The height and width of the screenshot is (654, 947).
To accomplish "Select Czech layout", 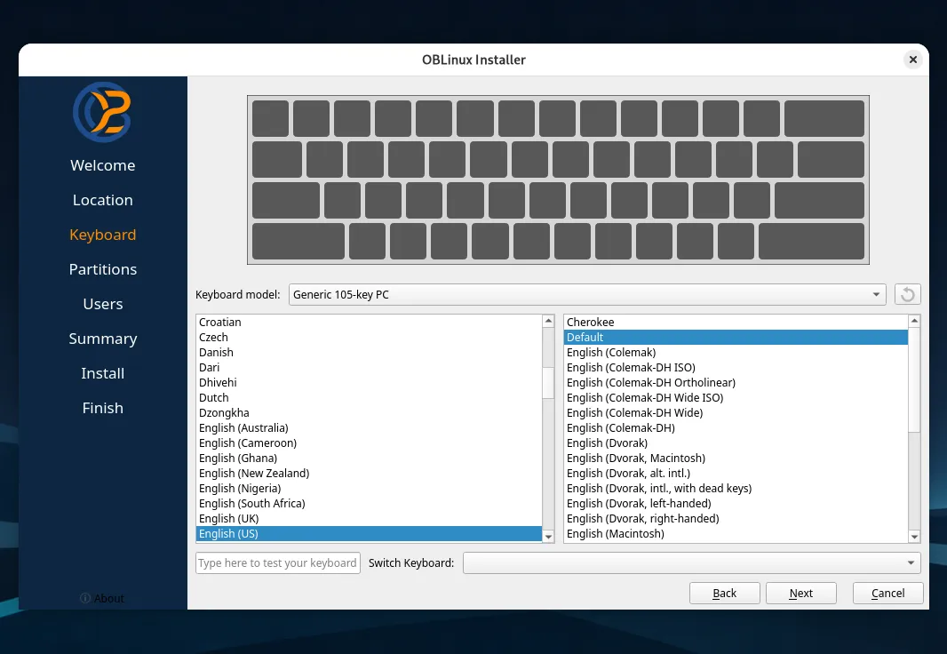I will click(369, 337).
